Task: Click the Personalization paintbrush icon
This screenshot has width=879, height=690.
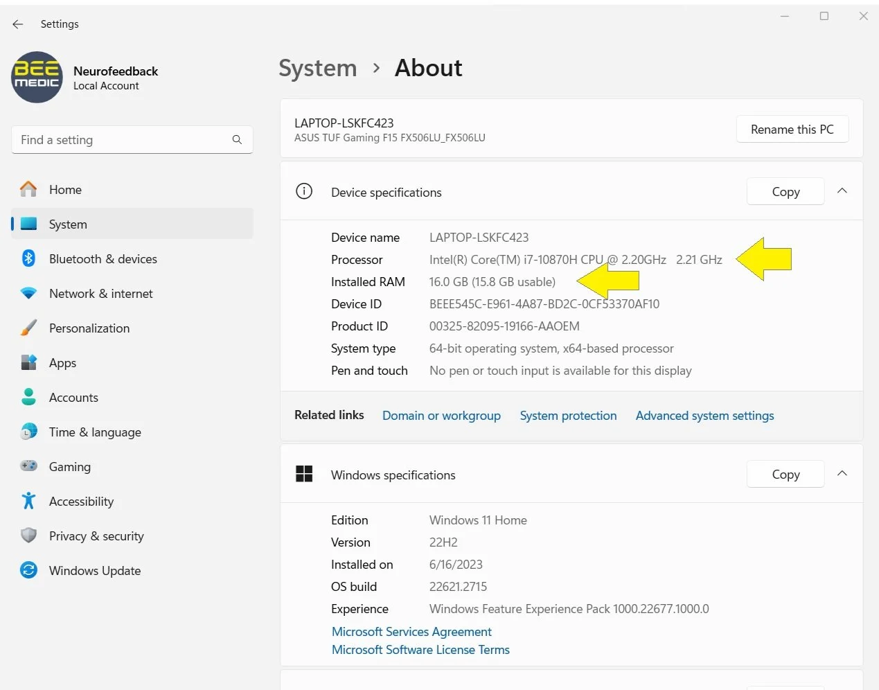Action: pyautogui.click(x=28, y=328)
